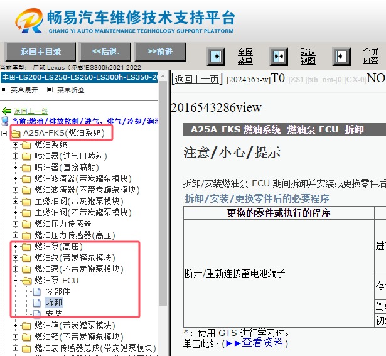The width and height of the screenshot is (386, 356).
Task: Click [返回上一页] link in content
Action: (x=197, y=79)
